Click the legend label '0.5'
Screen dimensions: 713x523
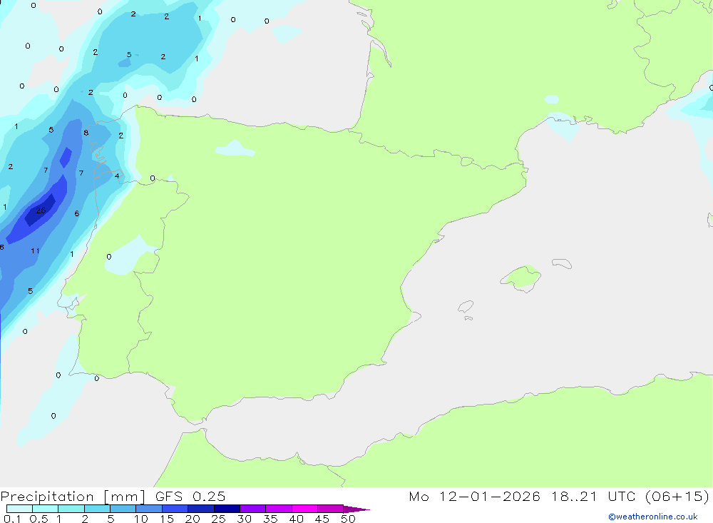[x=39, y=519]
